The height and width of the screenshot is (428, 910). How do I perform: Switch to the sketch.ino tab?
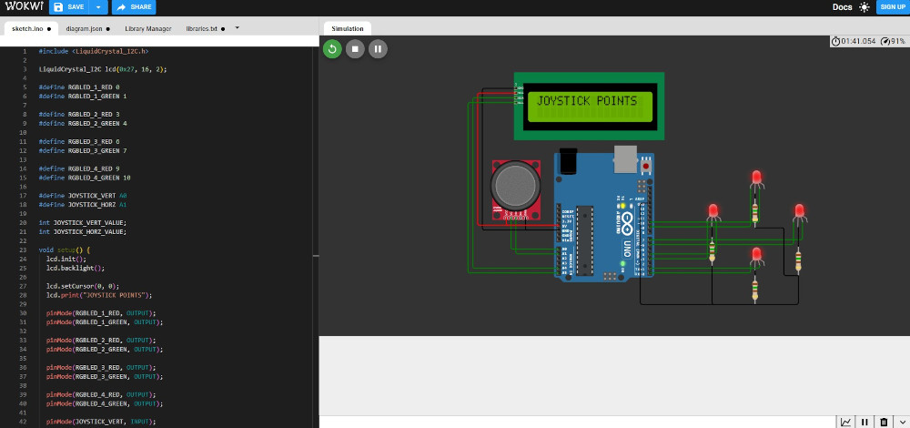click(x=31, y=28)
